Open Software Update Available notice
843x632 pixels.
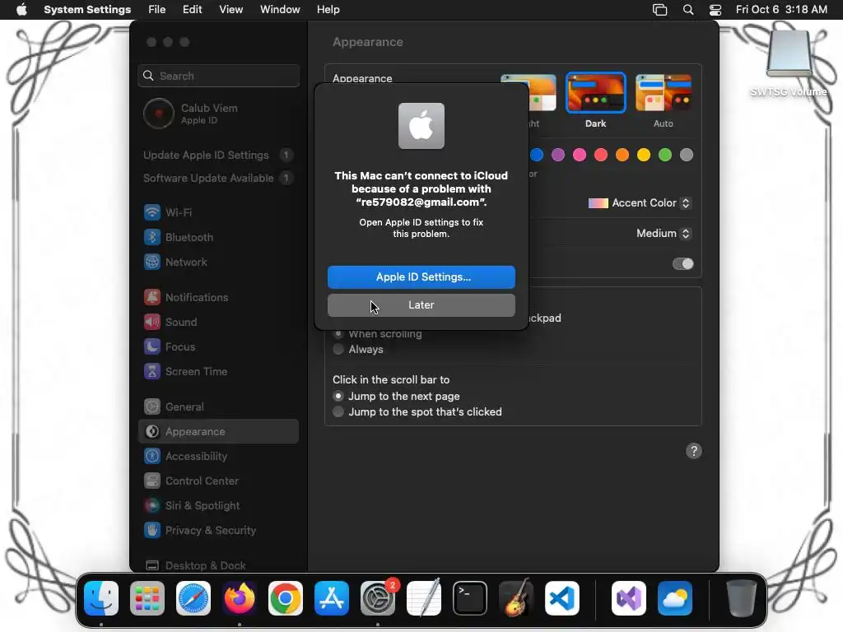[x=218, y=178]
